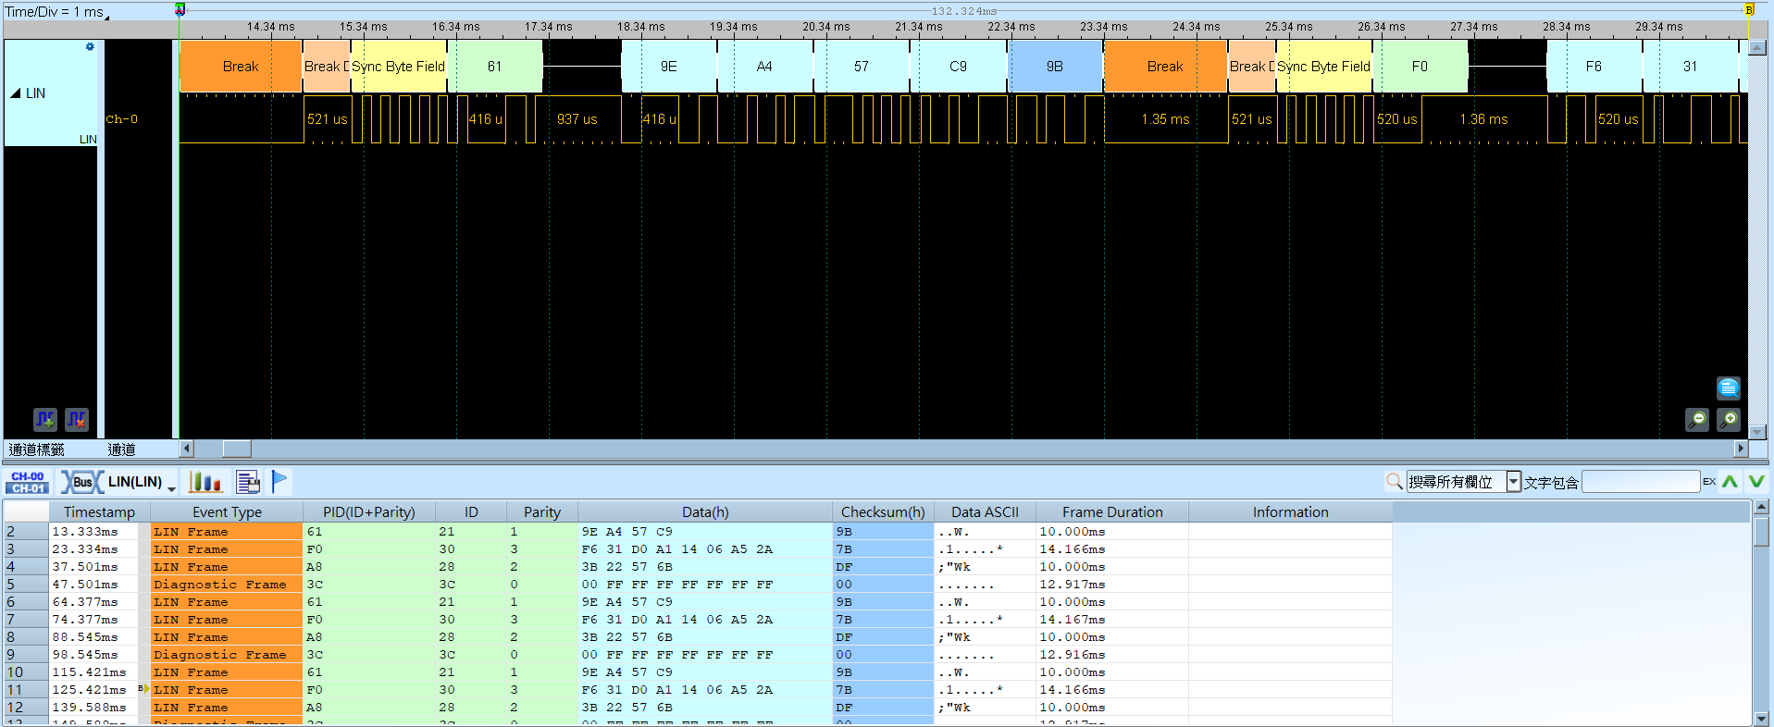Click the B cursor marker on timeline
This screenshot has height=727, width=1774.
[1749, 9]
